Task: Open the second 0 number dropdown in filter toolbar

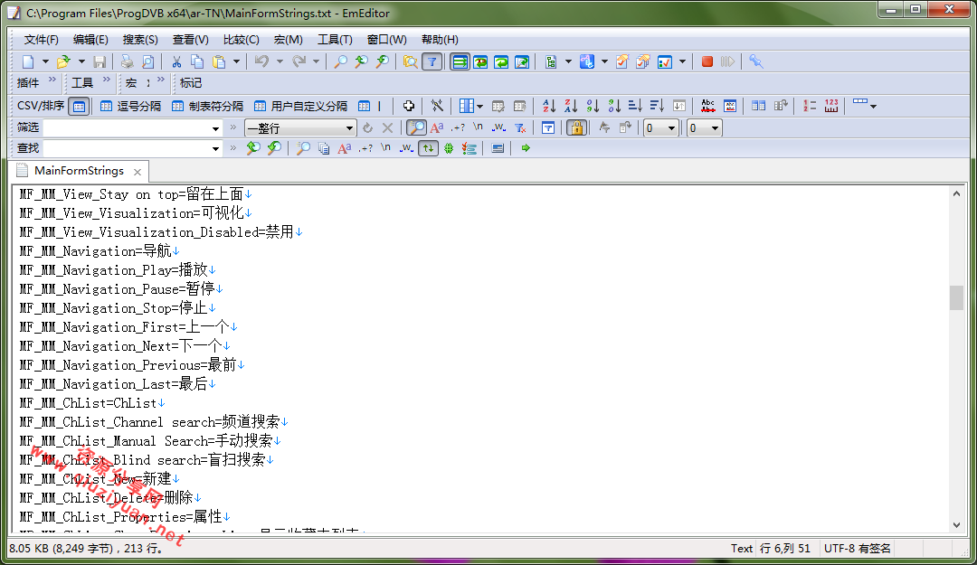Action: coord(715,128)
